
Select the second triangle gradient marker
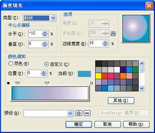(47, 83)
